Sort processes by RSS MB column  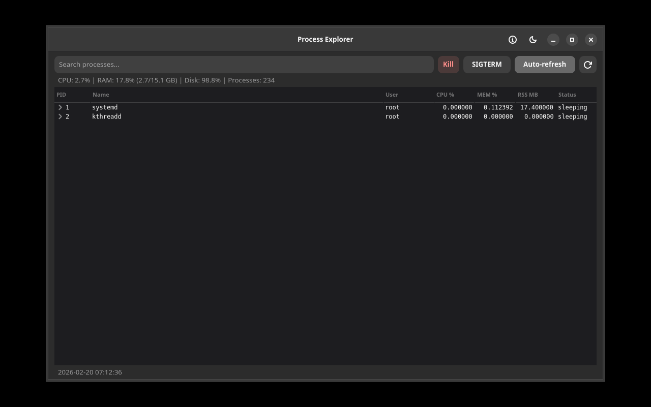[527, 95]
